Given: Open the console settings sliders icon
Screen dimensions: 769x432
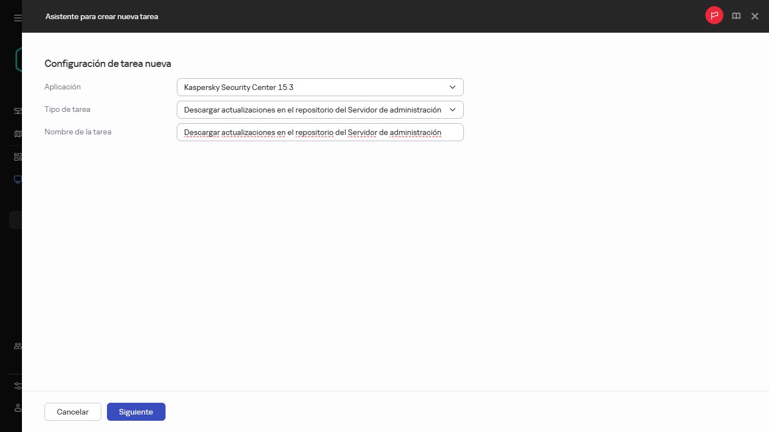Looking at the screenshot, I should [17, 385].
